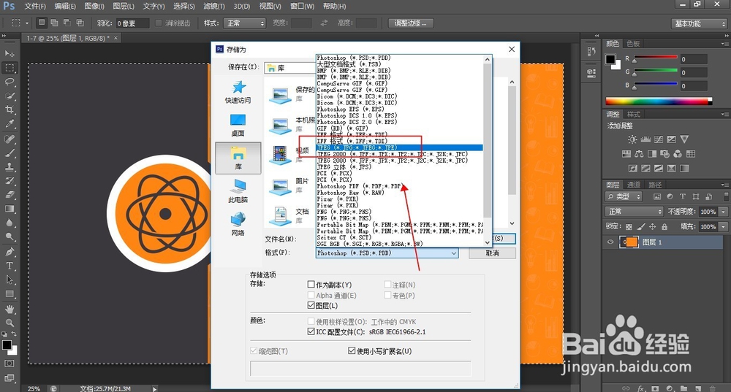
Task: Click the 取消 button in save dialog
Action: pos(492,253)
